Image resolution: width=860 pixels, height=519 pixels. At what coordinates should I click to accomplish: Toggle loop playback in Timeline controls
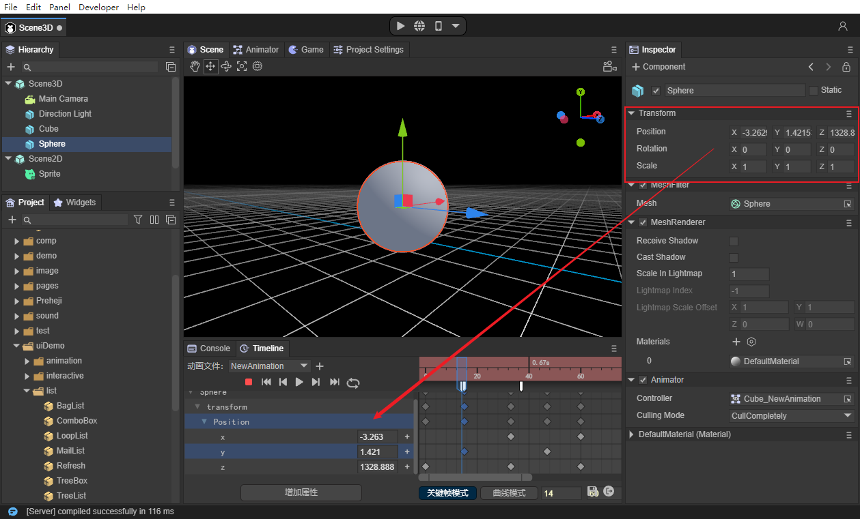click(x=352, y=383)
